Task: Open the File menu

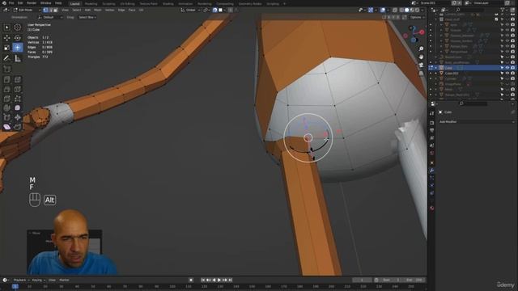Action: click(x=11, y=3)
